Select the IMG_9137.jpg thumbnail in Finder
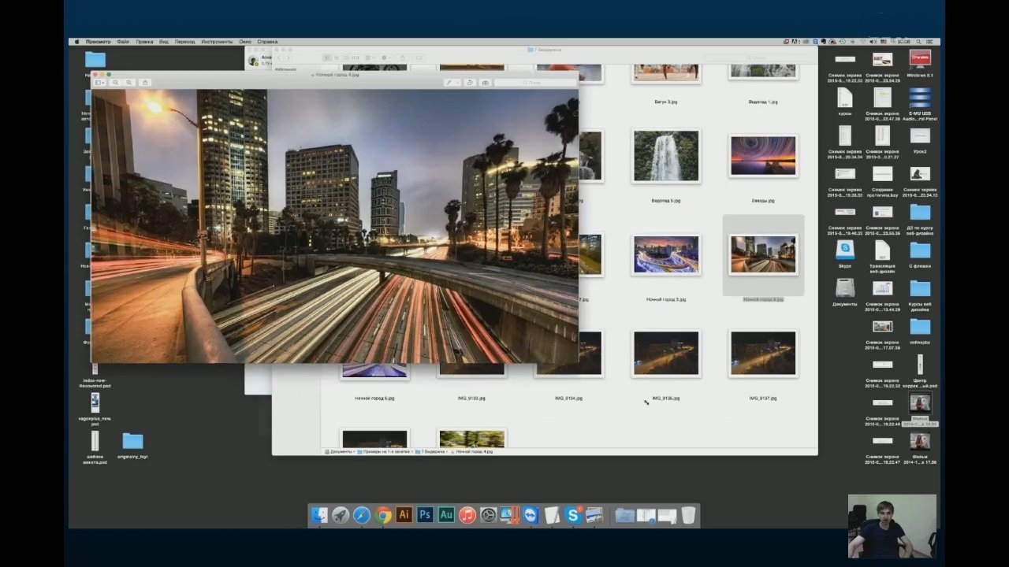Screen dimensions: 1009x567 pos(763,354)
